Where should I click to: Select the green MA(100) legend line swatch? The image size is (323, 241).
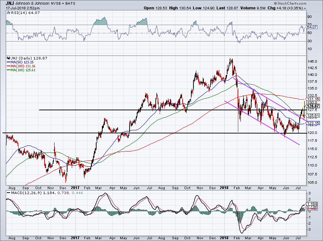(x=9, y=70)
